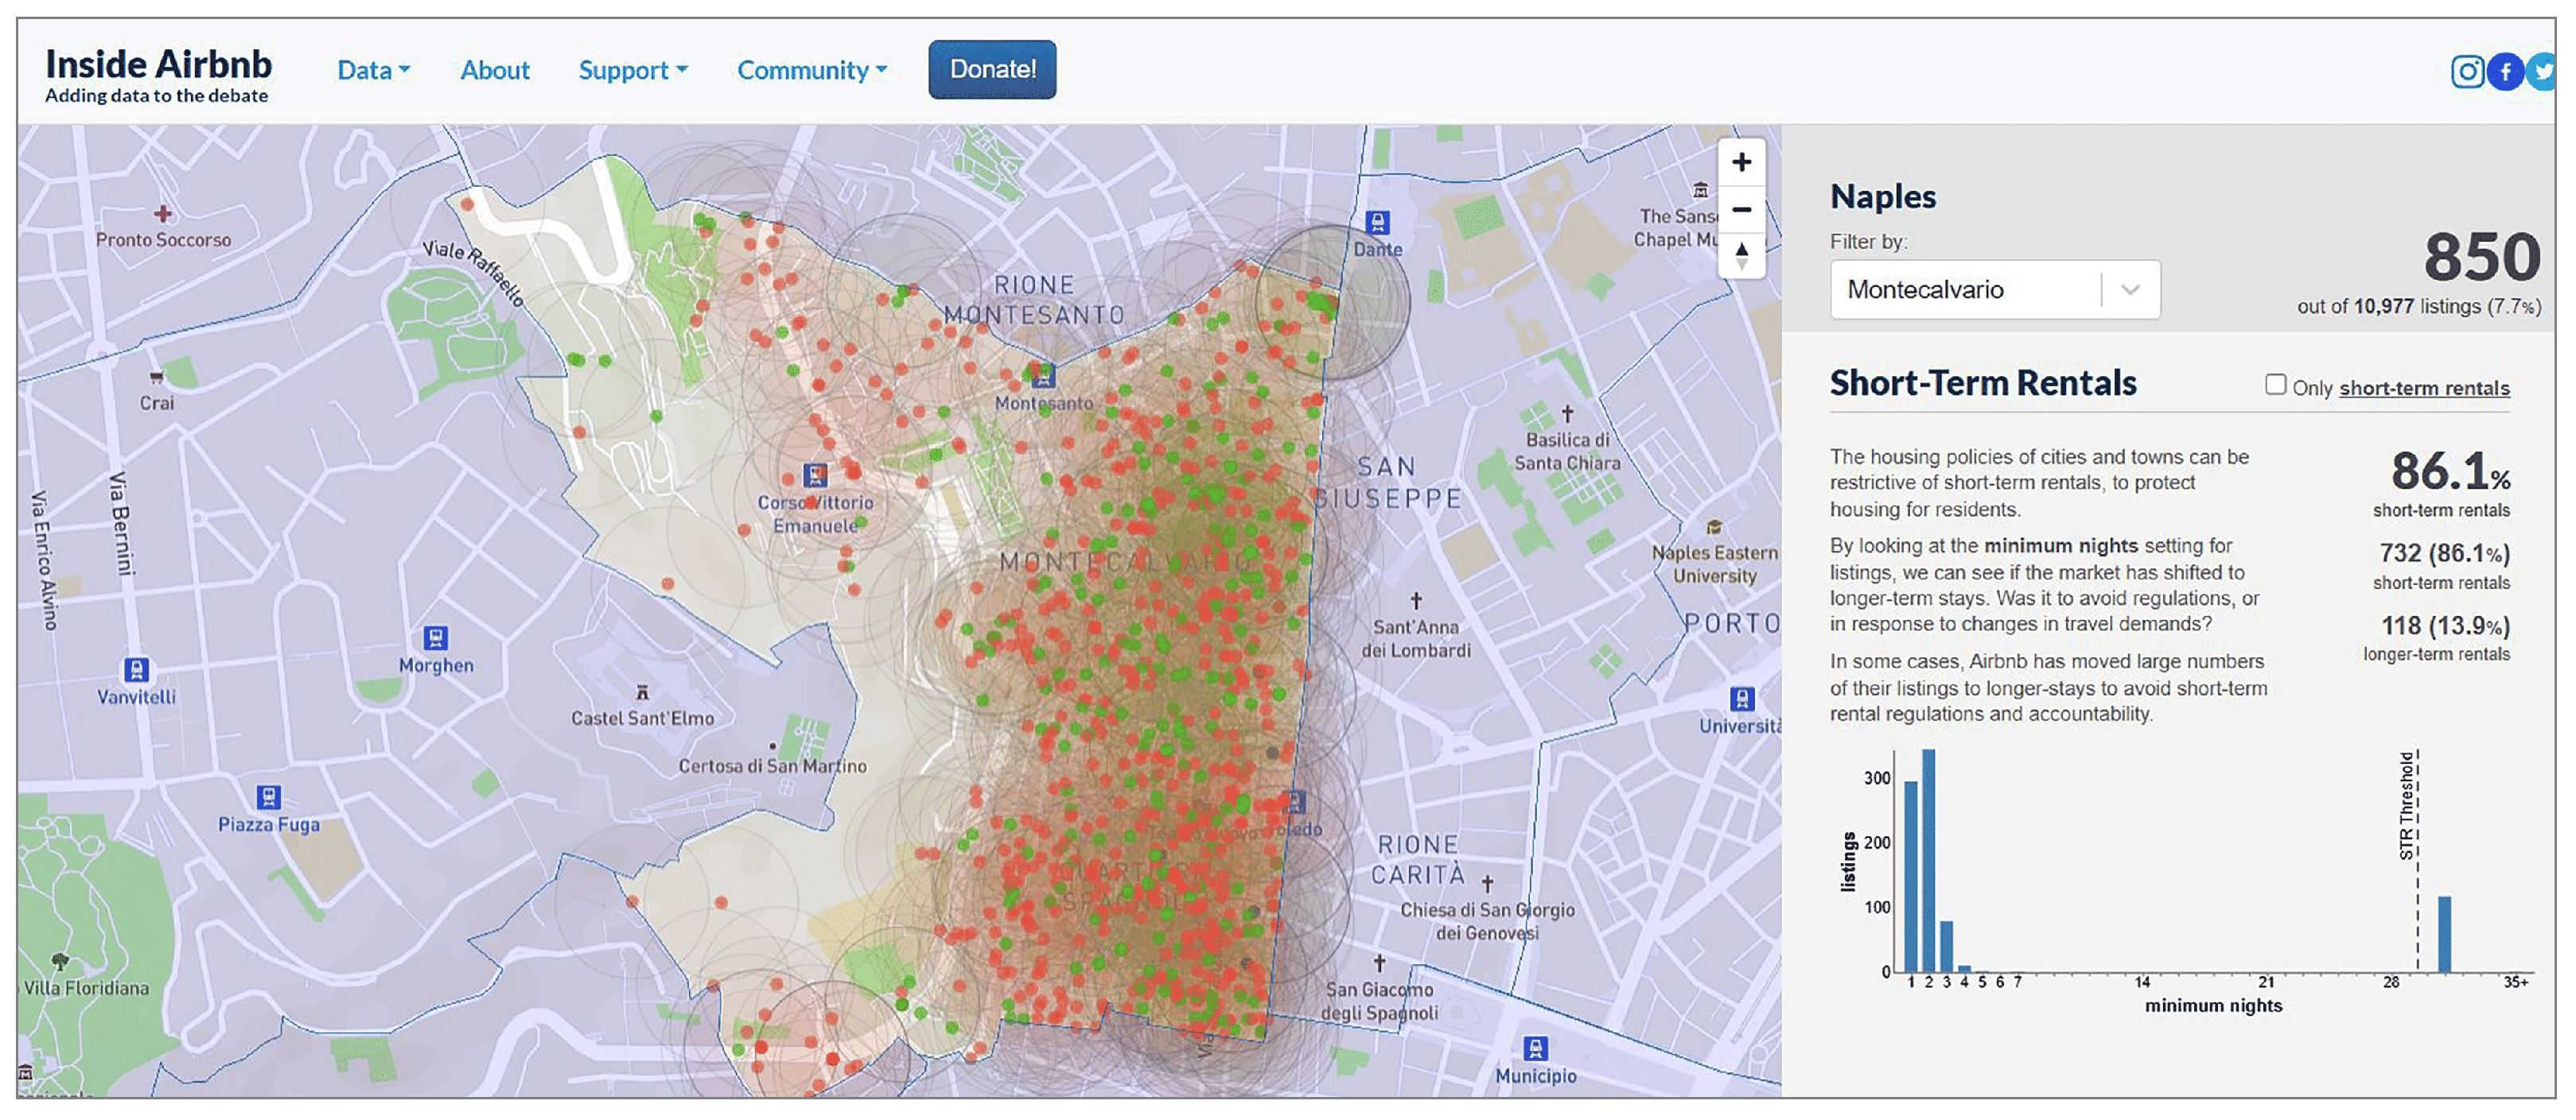Screen dimensions: 2576x1120
Task: Click the Donate! button
Action: point(991,69)
